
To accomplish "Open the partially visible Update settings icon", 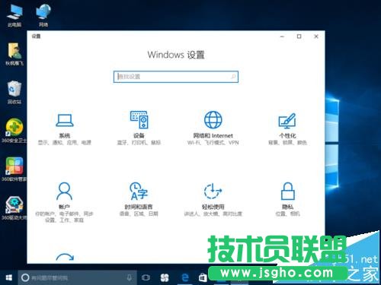I will coord(65,257).
